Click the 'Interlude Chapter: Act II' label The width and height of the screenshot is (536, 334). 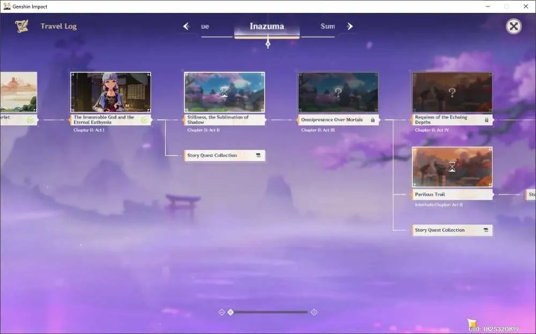438,205
